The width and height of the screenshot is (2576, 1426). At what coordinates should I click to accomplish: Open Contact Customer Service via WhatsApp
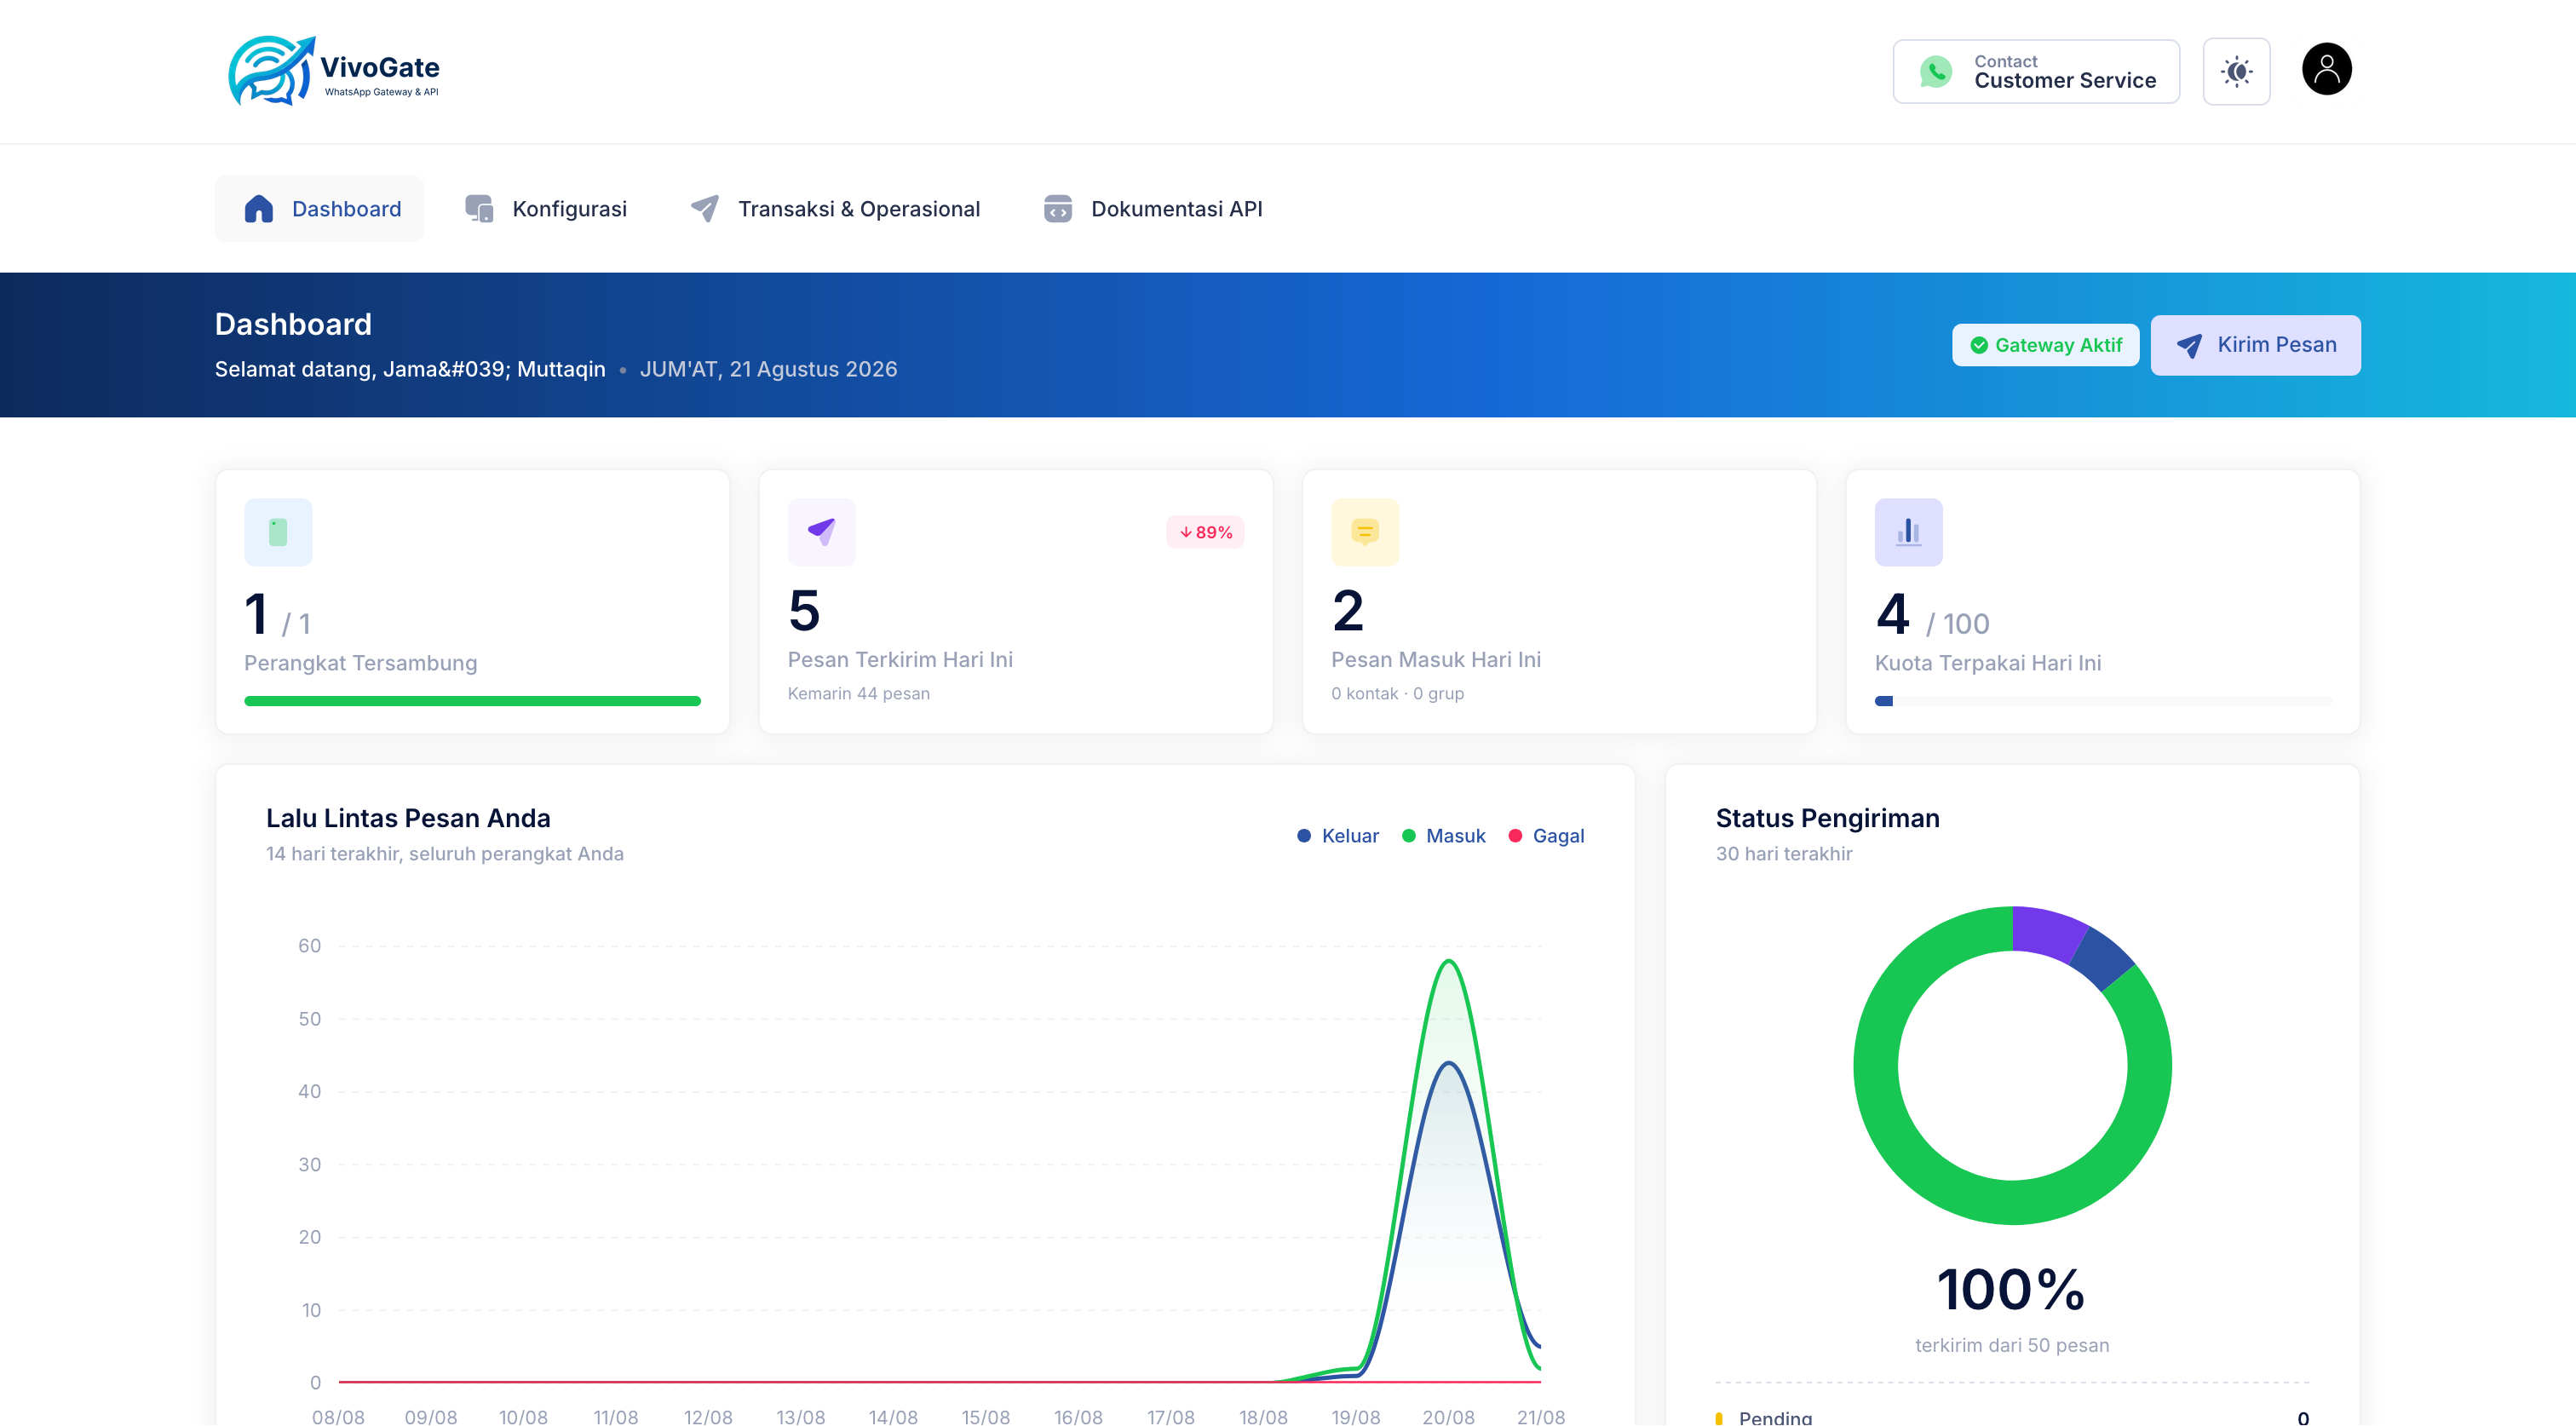pyautogui.click(x=2036, y=71)
